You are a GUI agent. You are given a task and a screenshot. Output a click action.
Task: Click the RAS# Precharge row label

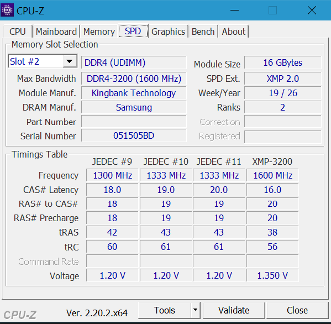click(46, 218)
